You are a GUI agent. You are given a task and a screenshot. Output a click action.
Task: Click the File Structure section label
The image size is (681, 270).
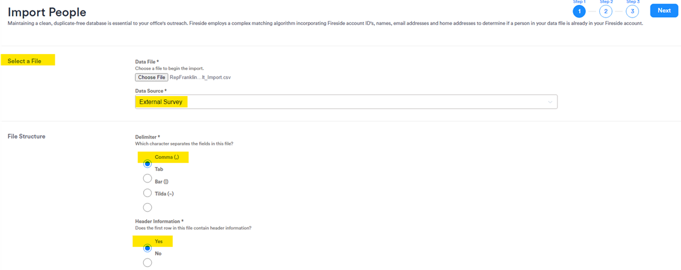coord(26,136)
